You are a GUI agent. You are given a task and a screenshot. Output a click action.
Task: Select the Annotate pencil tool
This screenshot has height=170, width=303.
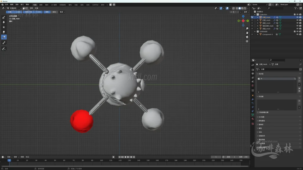(4, 49)
